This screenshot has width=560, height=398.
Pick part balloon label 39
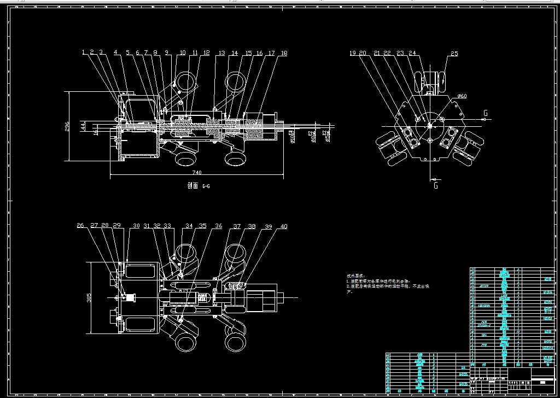pos(268,226)
